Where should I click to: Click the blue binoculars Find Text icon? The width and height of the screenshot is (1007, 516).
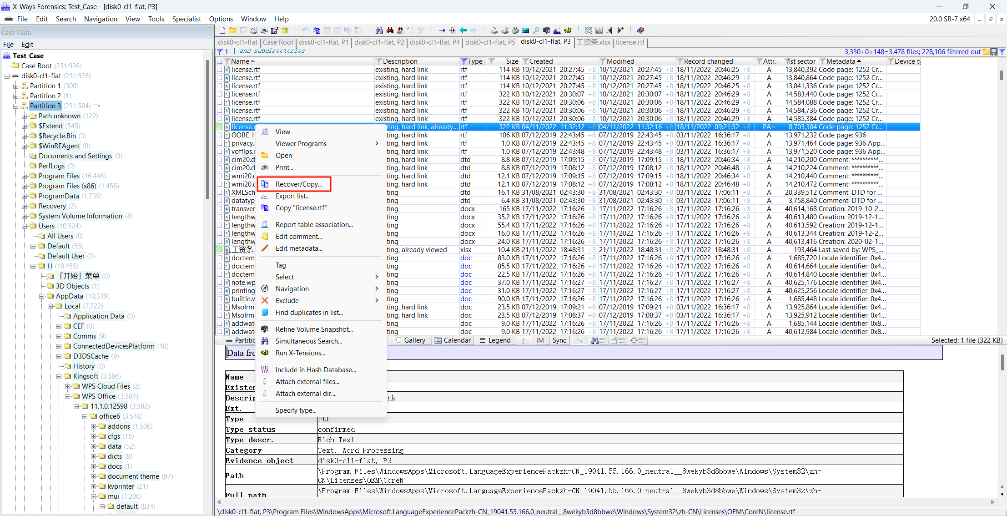point(379,30)
